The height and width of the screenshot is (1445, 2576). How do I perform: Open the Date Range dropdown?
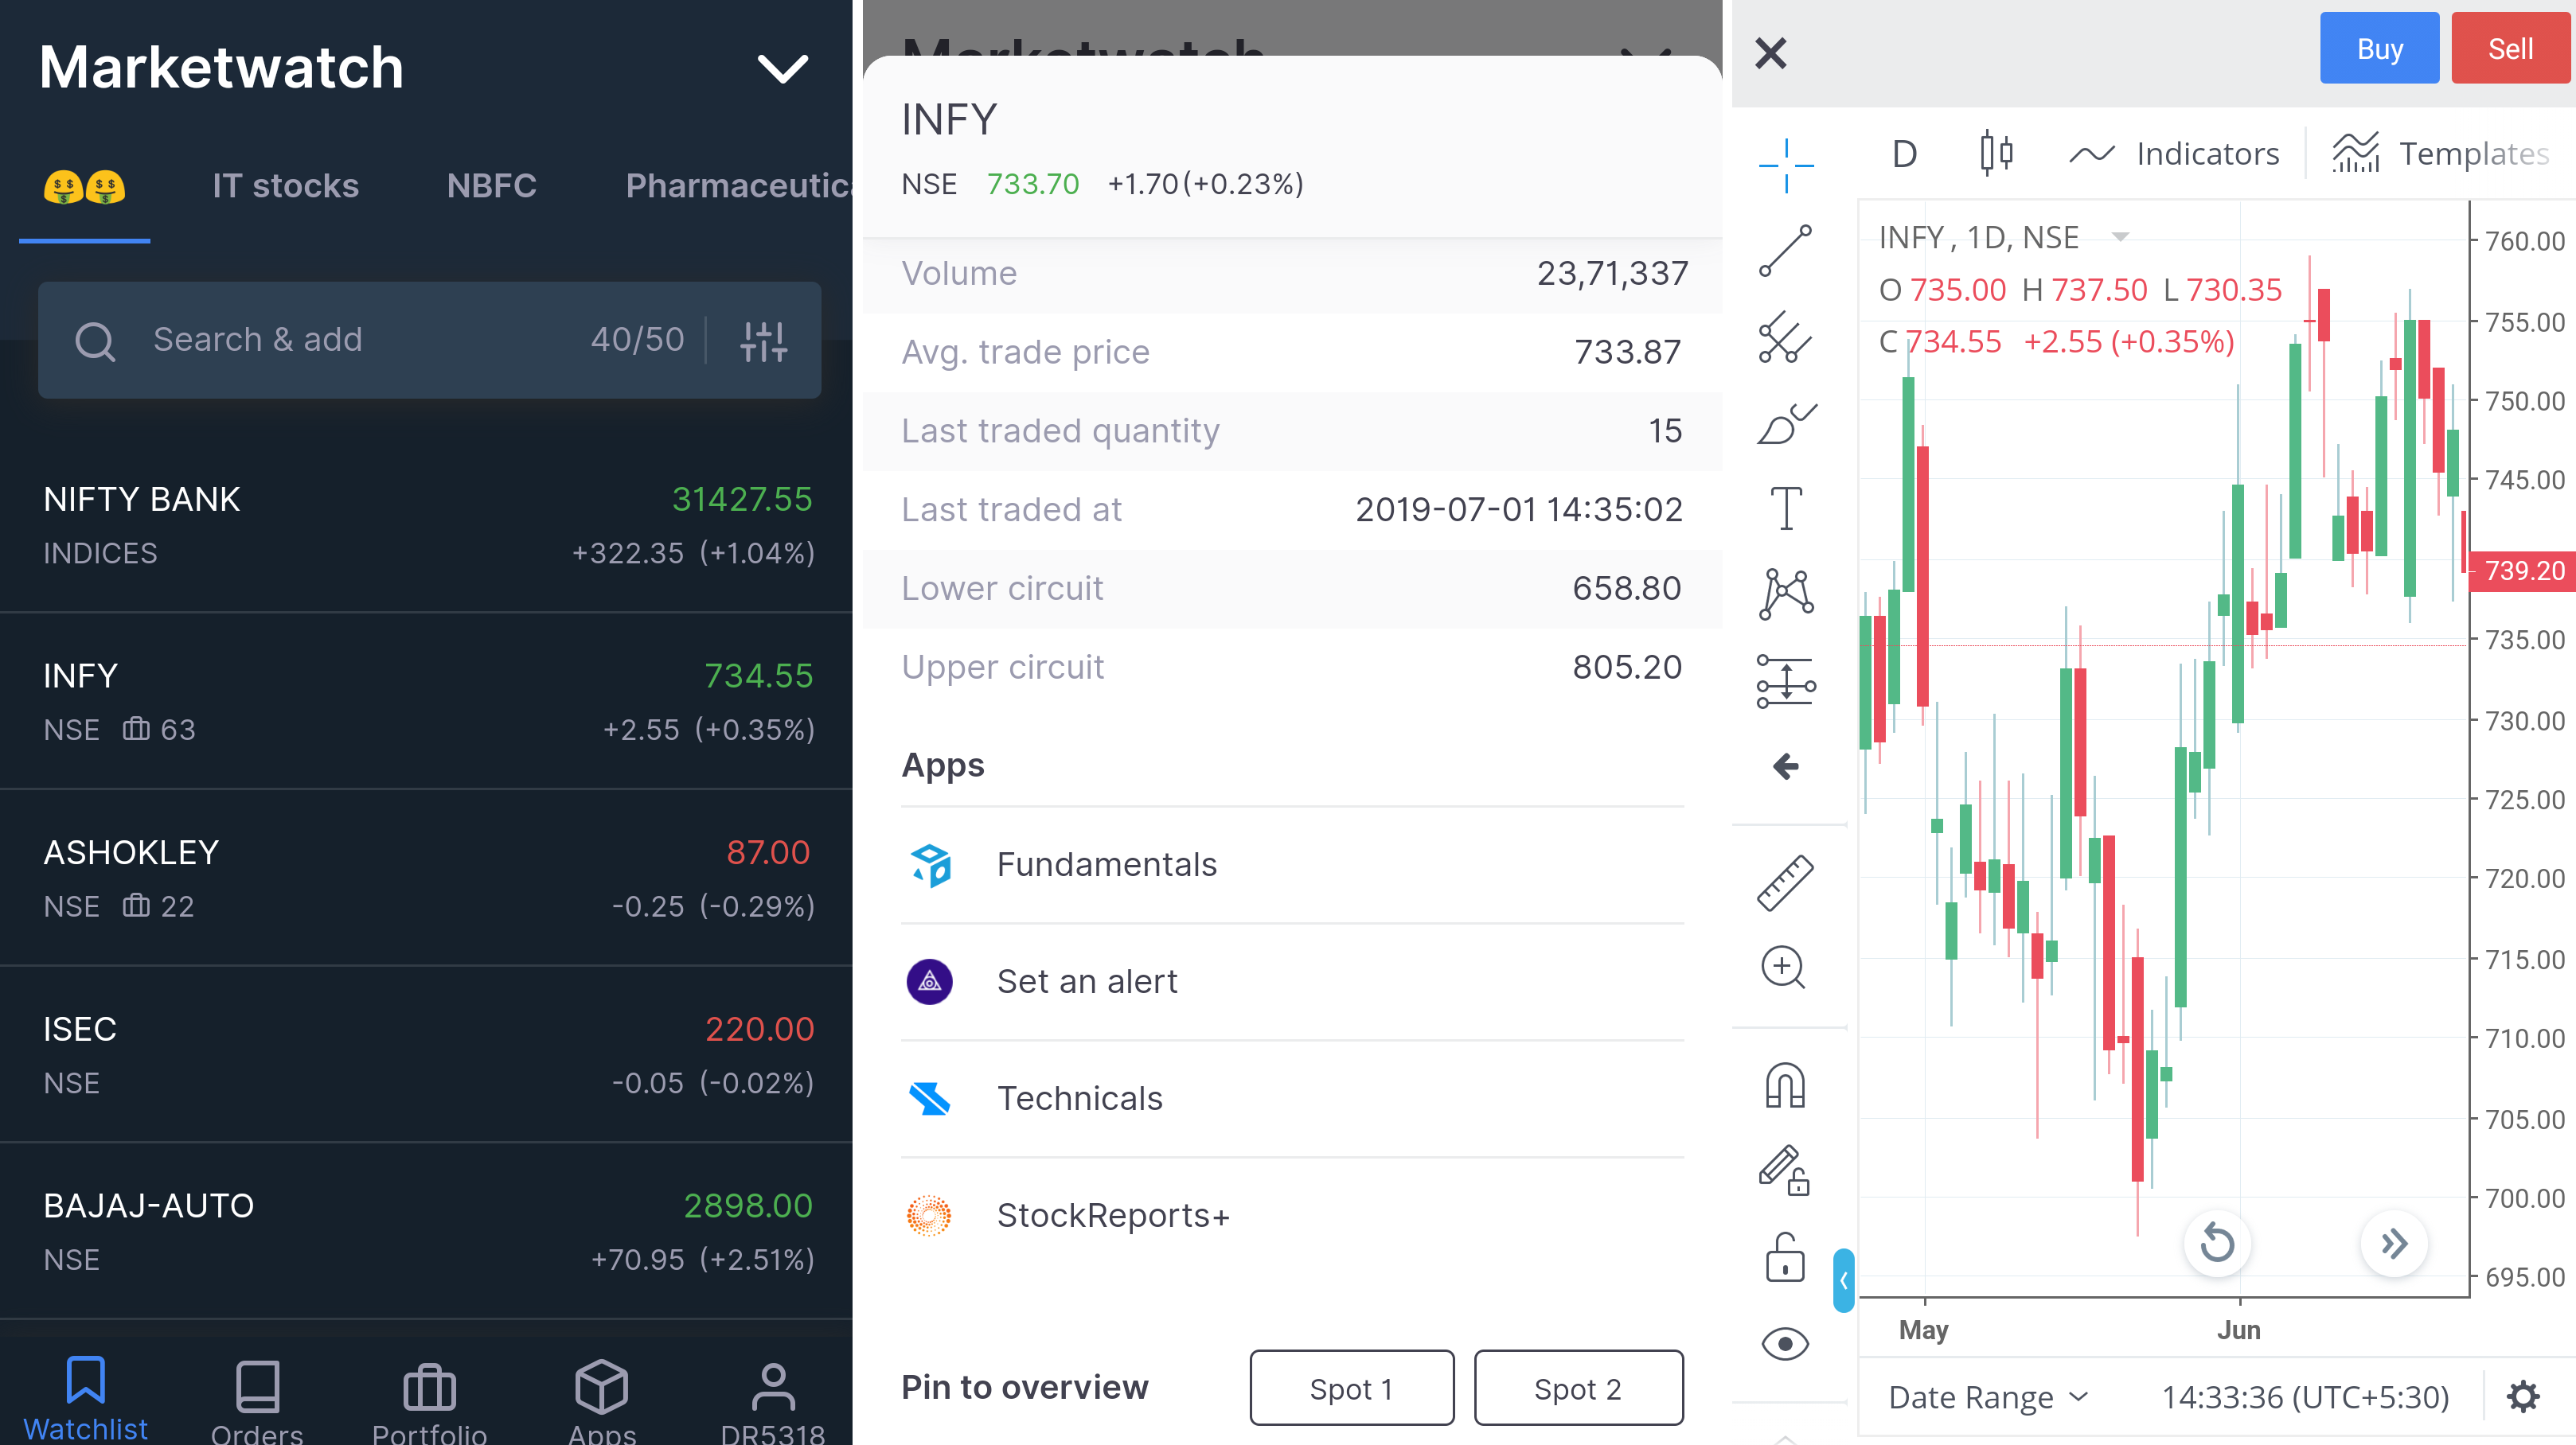(x=1988, y=1397)
